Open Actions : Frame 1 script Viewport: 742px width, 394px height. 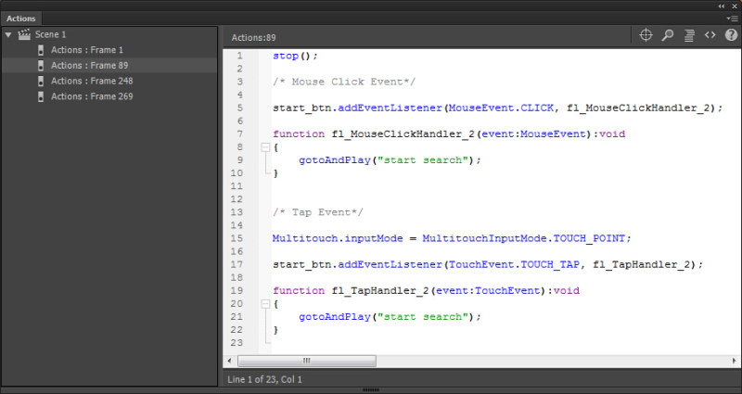(x=87, y=50)
